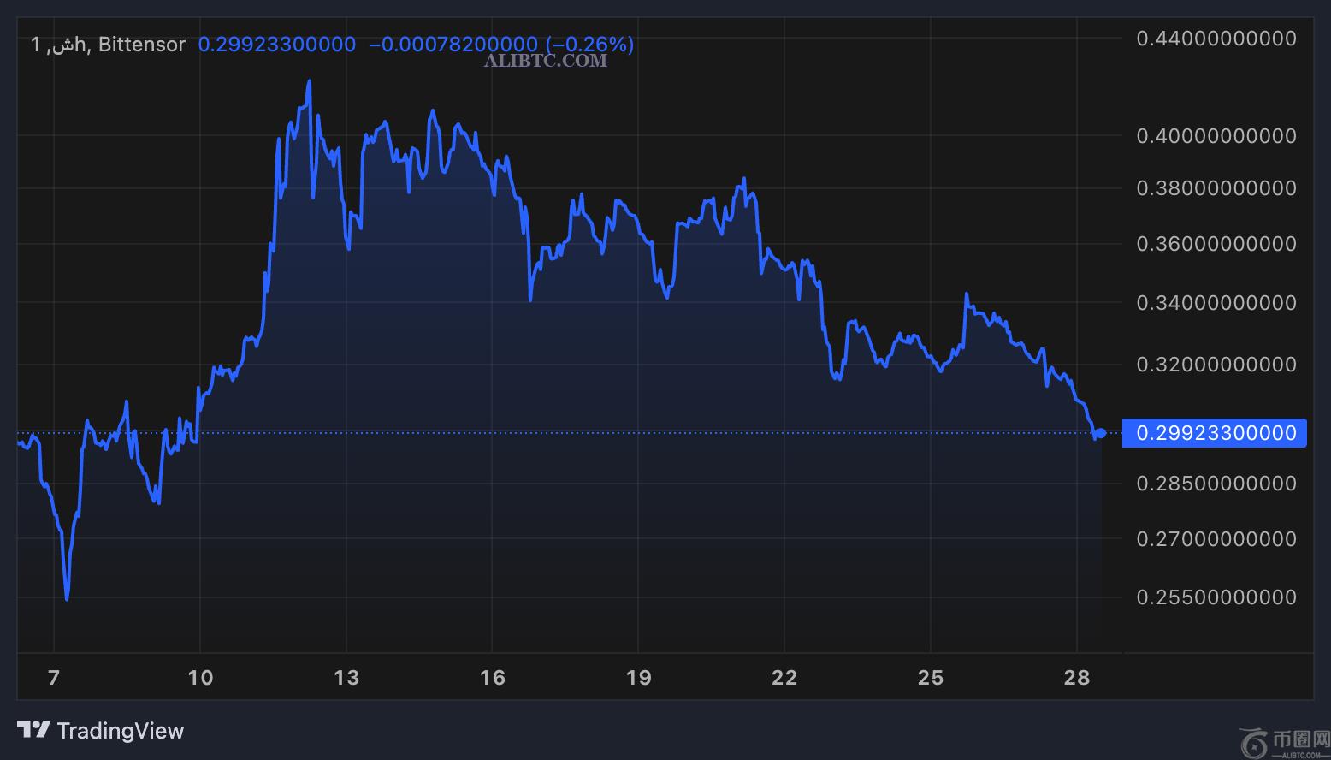Click the ALIBTC.COM watermark text
The height and width of the screenshot is (760, 1331).
(546, 61)
